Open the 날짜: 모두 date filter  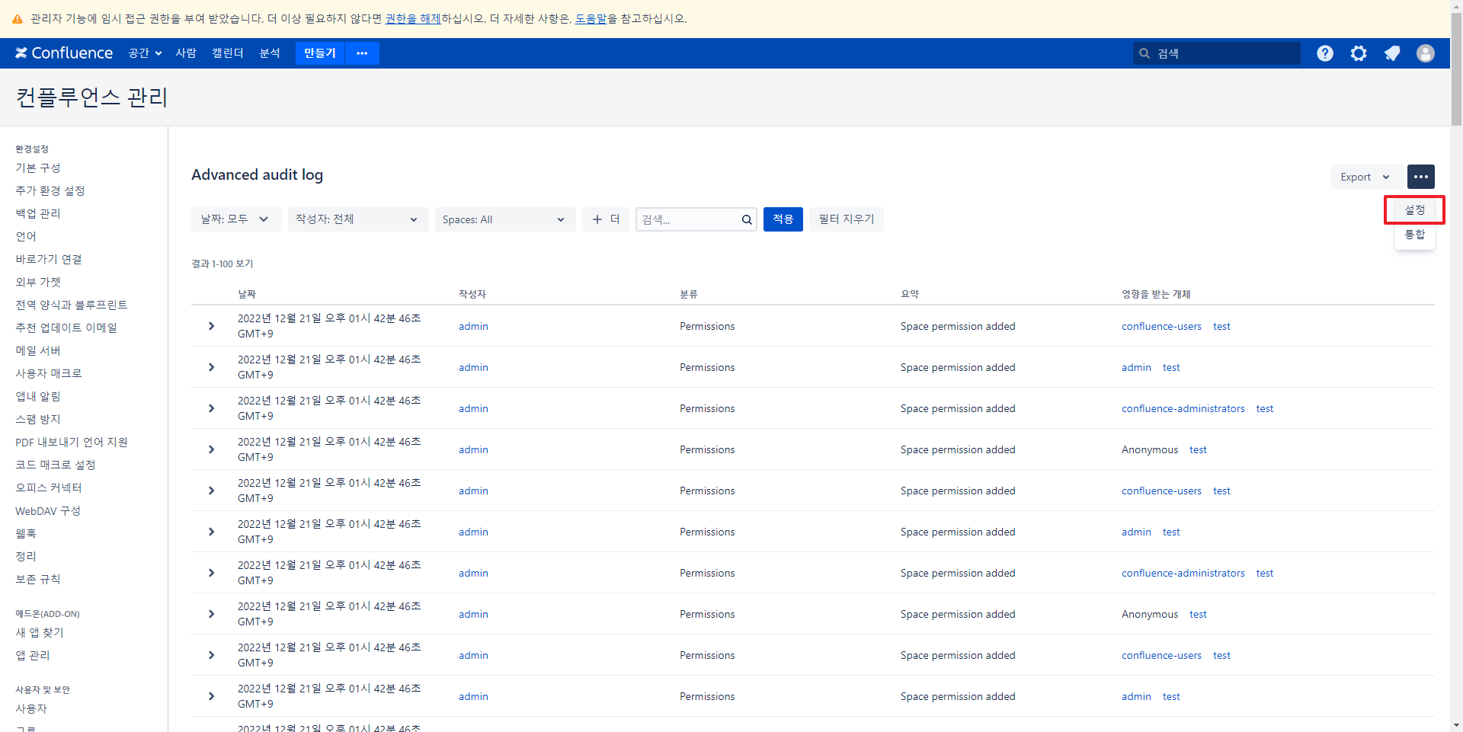coord(236,219)
